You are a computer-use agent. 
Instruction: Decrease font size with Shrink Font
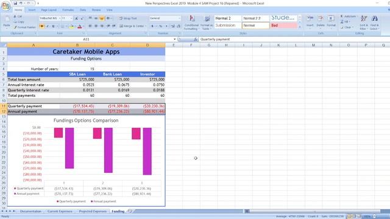[82, 18]
